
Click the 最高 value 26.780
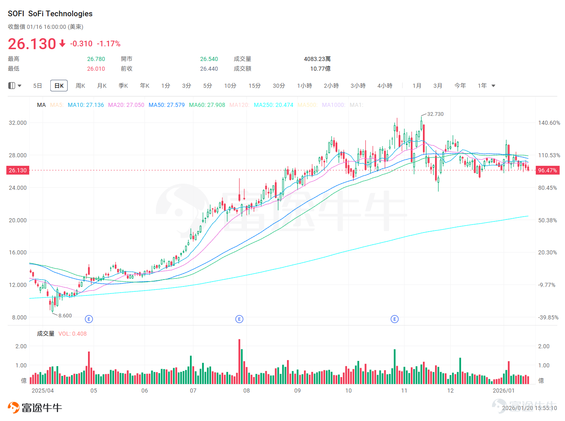coord(96,59)
